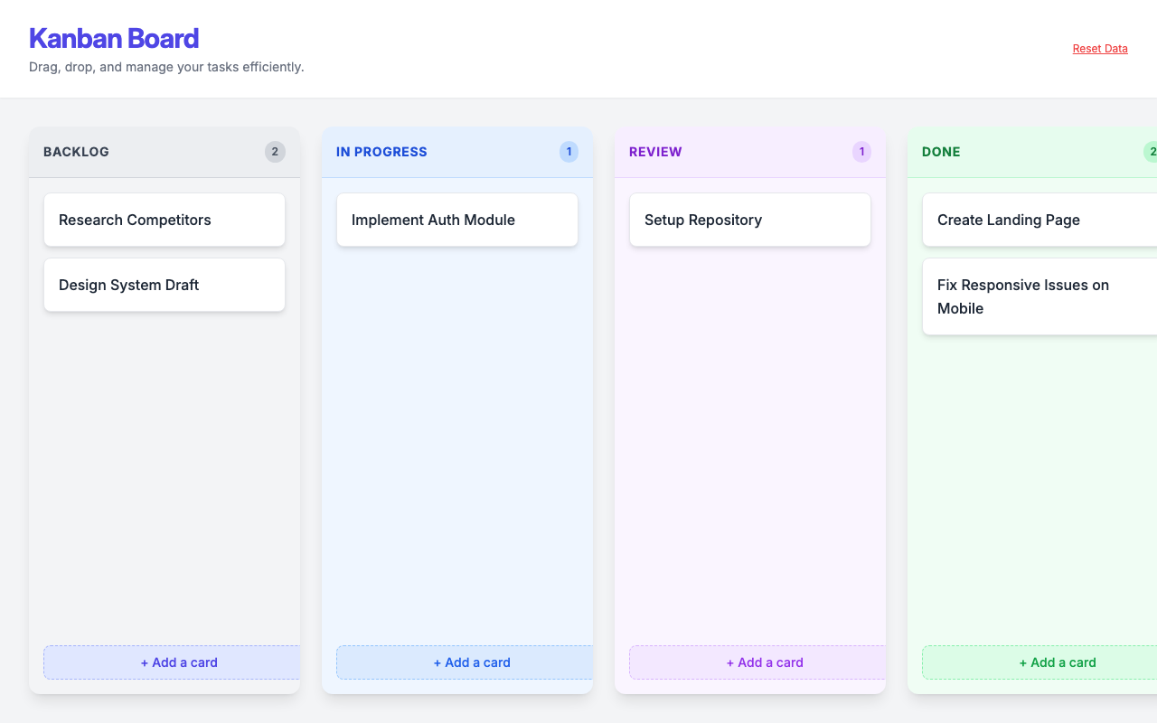Image resolution: width=1157 pixels, height=723 pixels.
Task: Select the Create Landing Page card
Action: point(1039,220)
